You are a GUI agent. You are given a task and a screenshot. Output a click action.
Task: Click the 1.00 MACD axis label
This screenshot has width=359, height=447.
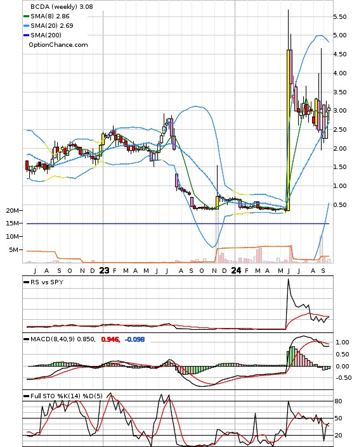coord(342,342)
